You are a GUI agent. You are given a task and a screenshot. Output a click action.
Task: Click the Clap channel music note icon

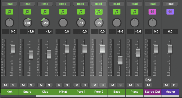coord(45,12)
